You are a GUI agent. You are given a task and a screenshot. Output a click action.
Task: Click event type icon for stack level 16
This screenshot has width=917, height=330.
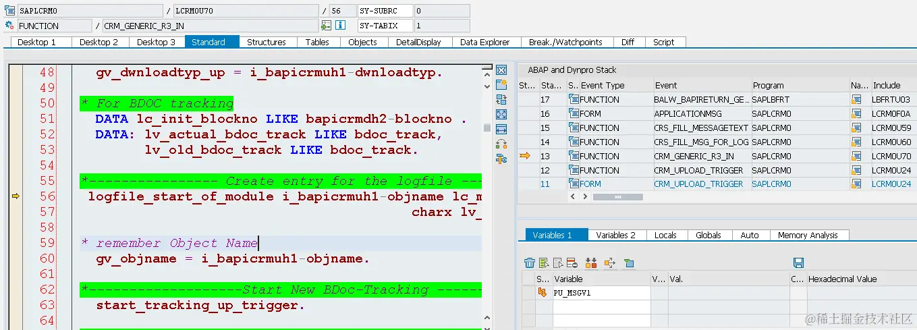(x=574, y=114)
